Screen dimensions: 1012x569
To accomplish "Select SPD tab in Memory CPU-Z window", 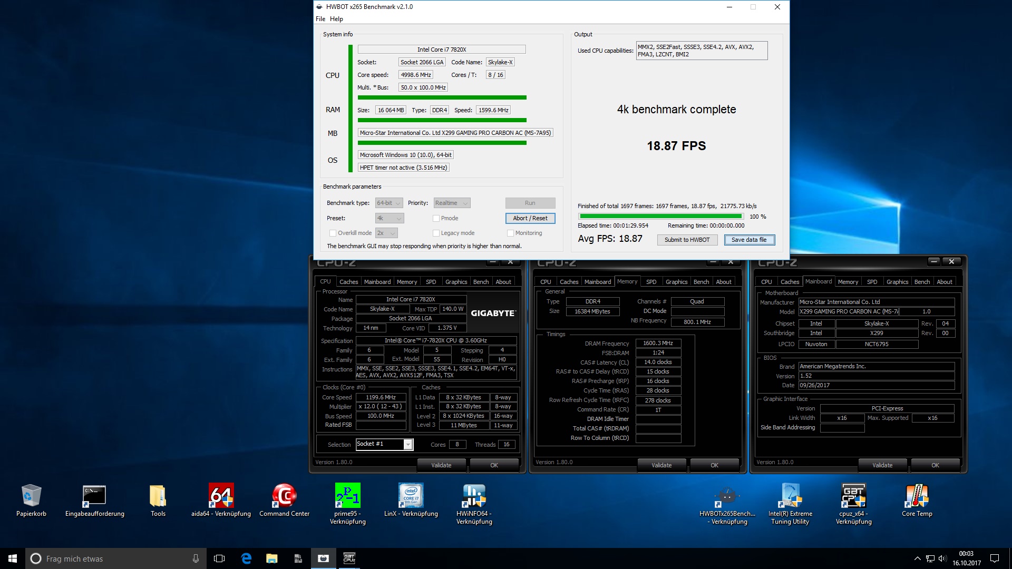I will click(651, 282).
